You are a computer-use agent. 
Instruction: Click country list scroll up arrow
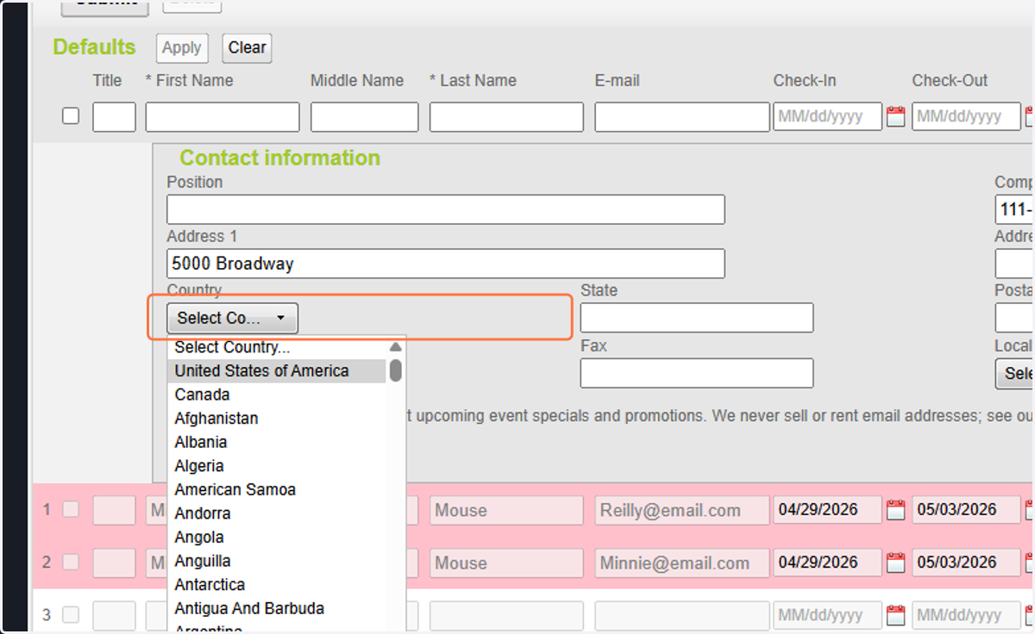(x=396, y=347)
